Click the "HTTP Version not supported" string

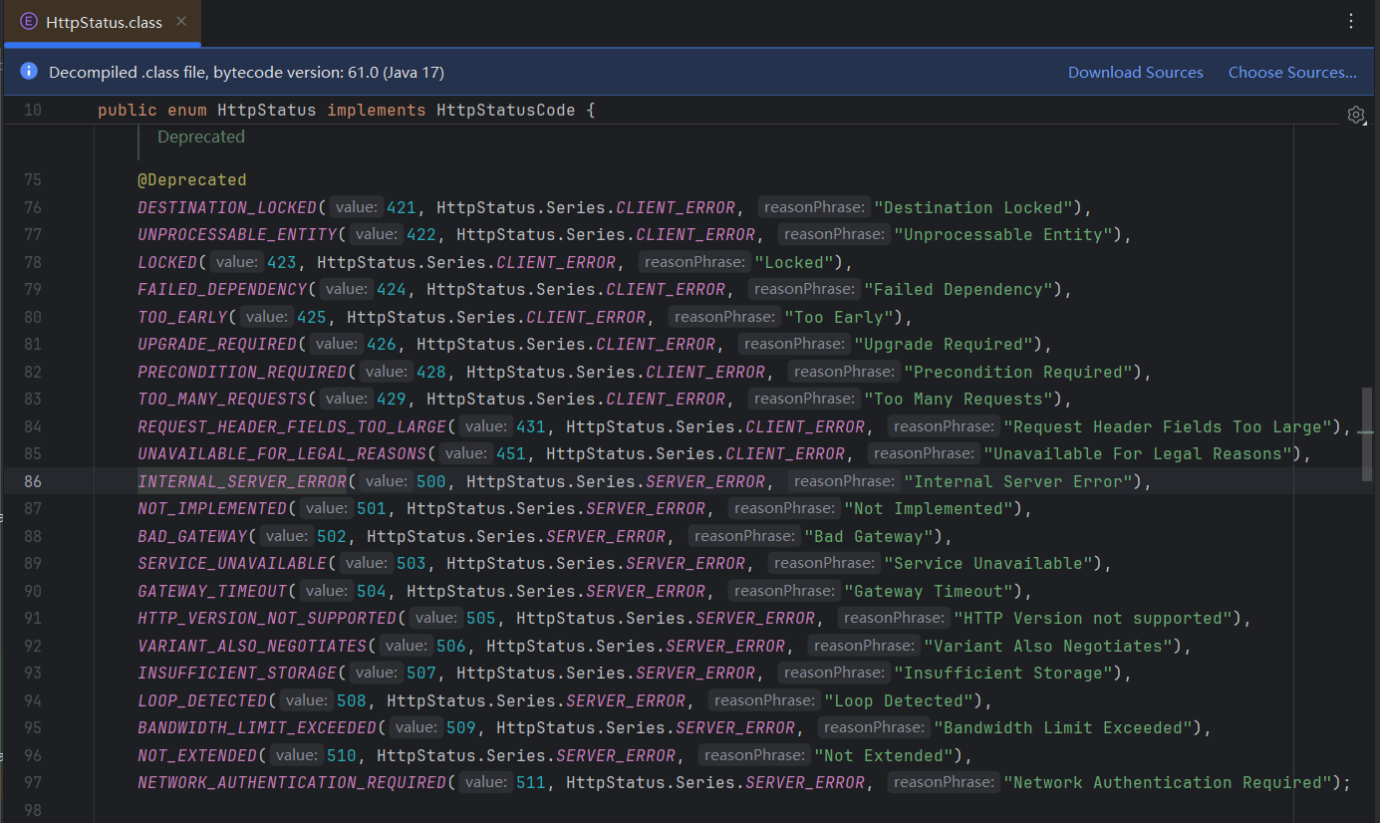click(x=1093, y=619)
